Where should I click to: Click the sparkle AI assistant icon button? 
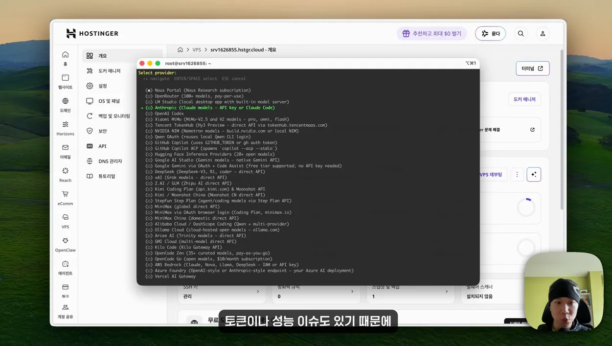534,175
